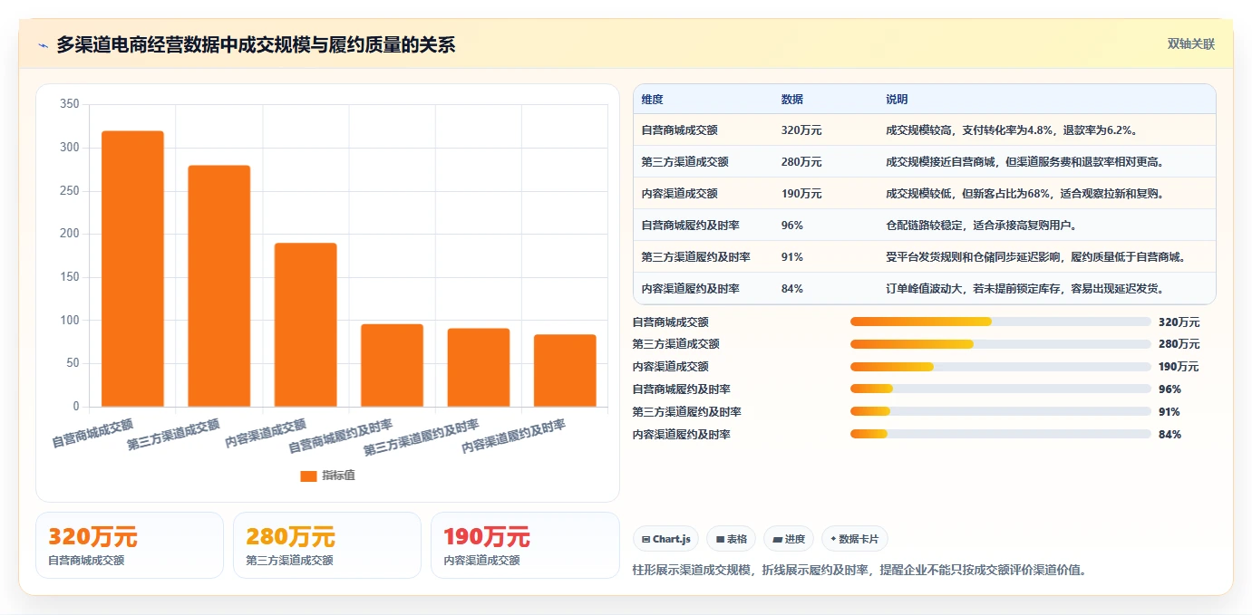Click the 数据卡片 tag chip
Image resolution: width=1252 pixels, height=615 pixels.
854,539
